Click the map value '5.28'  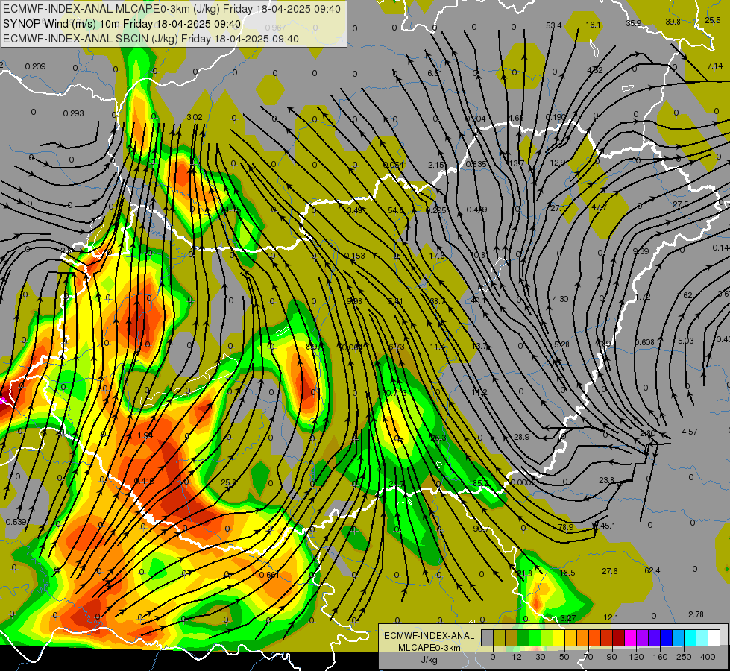tap(561, 344)
